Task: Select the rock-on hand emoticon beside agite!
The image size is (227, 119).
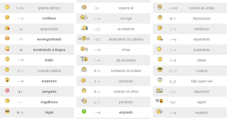Action: tap(159, 101)
